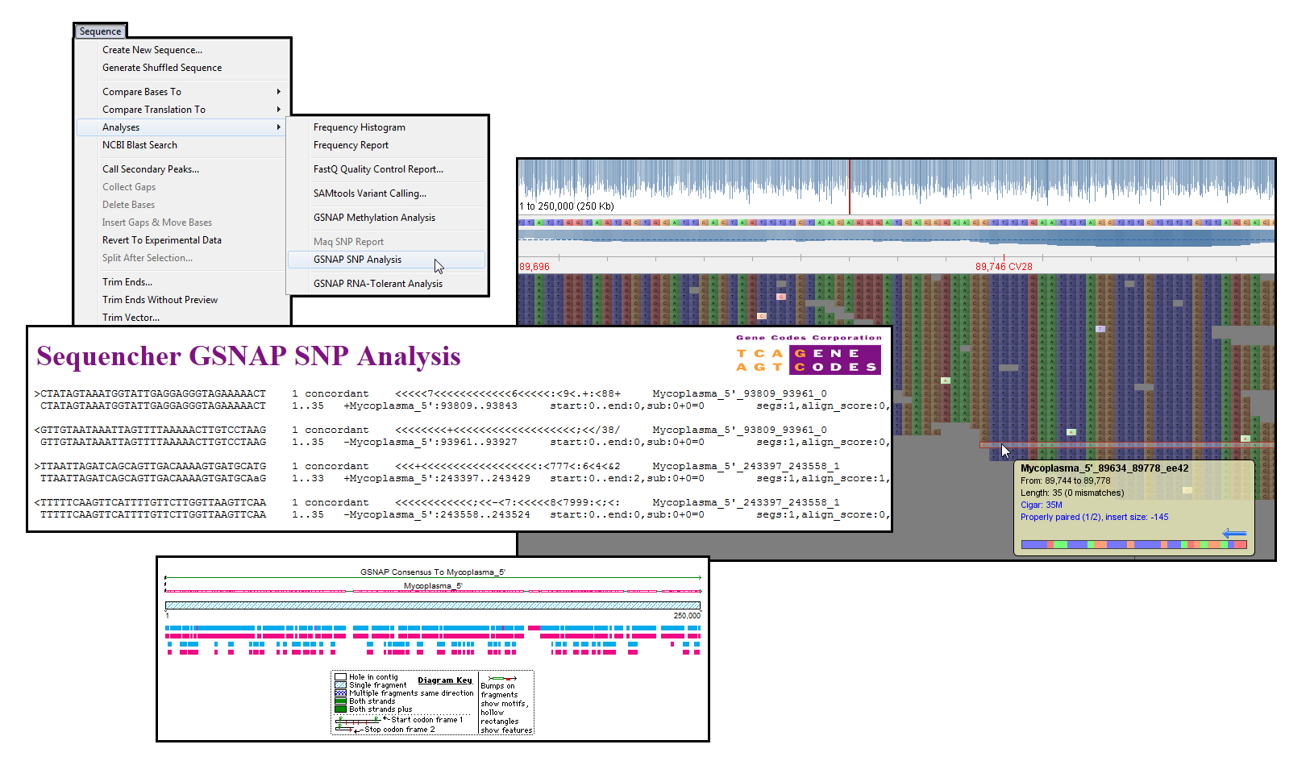The image size is (1310, 757).
Task: Choose Frequency Histogram from the Analyses submenu
Action: pos(359,127)
